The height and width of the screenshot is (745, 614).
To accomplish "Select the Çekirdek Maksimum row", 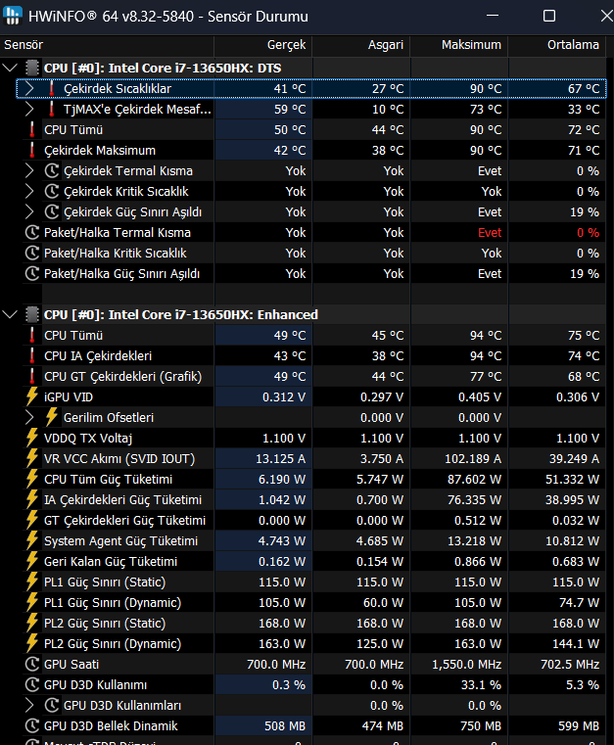I will pos(313,150).
